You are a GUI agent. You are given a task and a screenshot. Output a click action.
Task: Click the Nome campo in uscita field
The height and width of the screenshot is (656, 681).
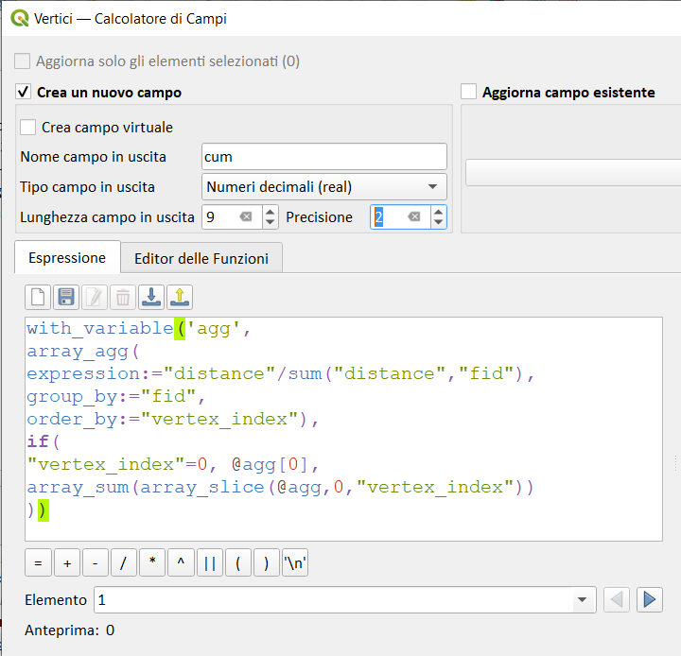click(323, 157)
